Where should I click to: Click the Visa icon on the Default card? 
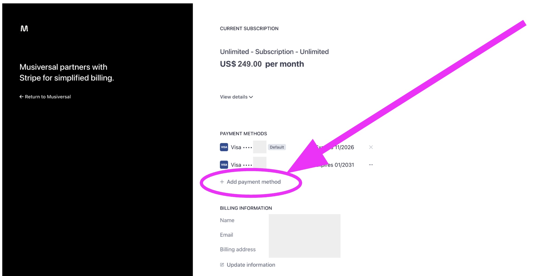point(224,147)
